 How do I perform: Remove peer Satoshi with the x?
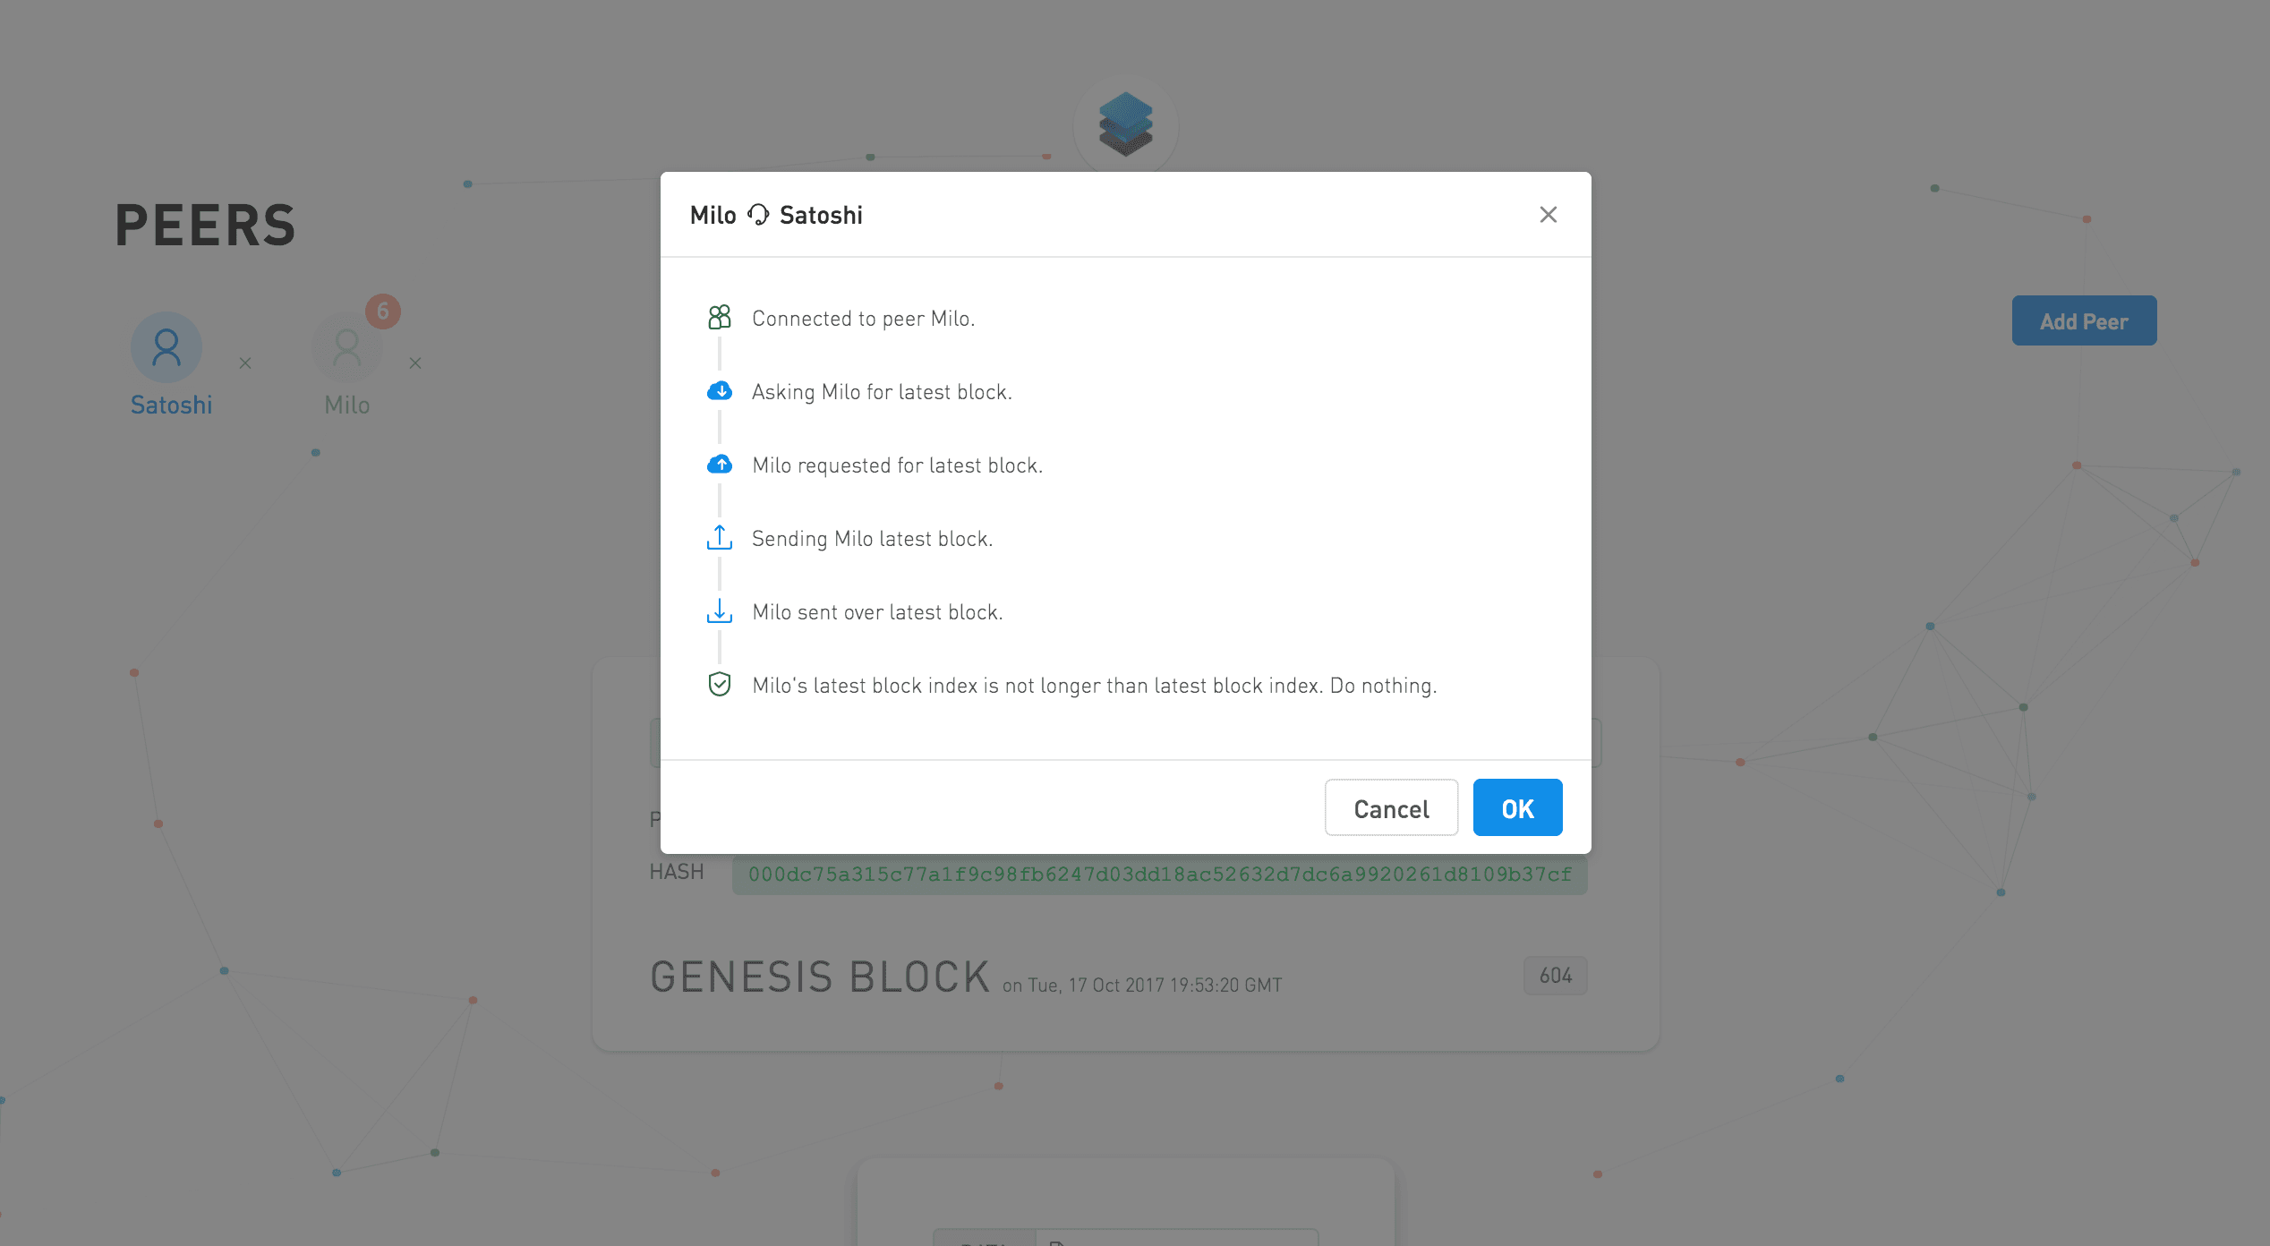coord(245,363)
